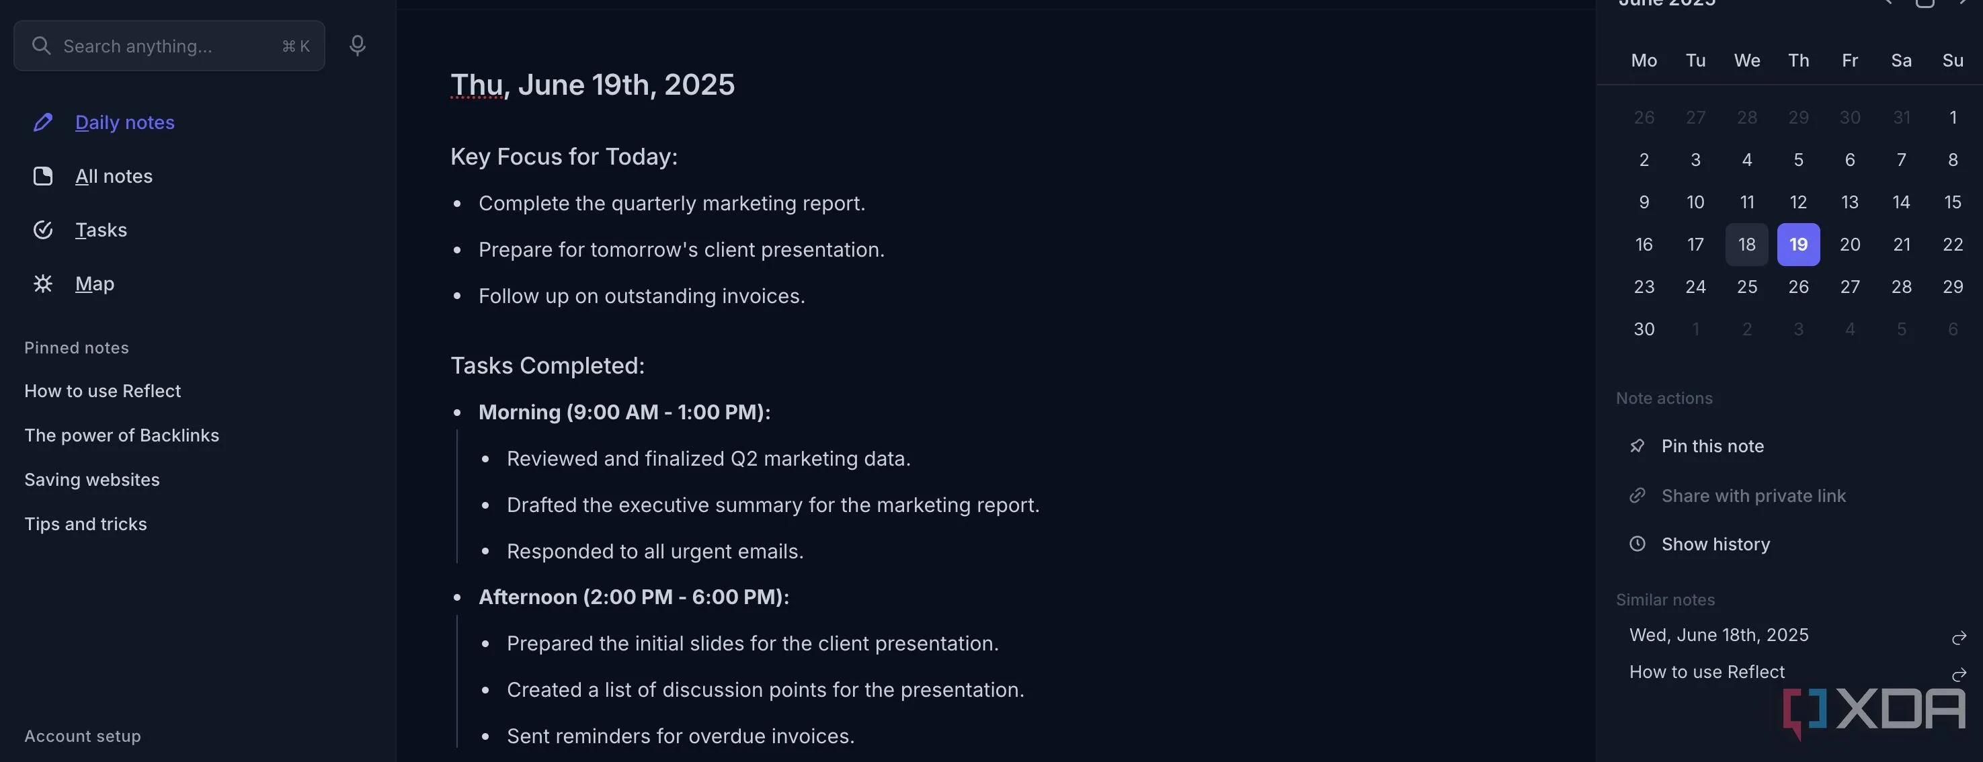Select June 18 in the calendar

pos(1746,245)
